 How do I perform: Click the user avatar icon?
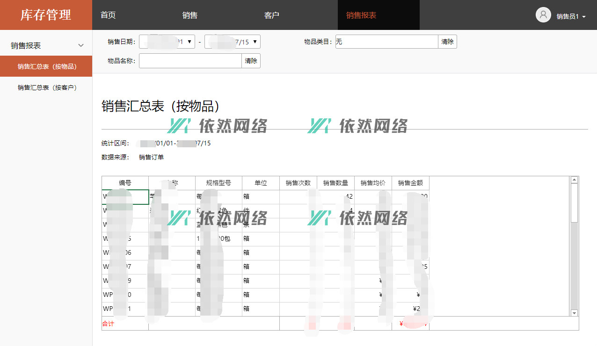543,15
